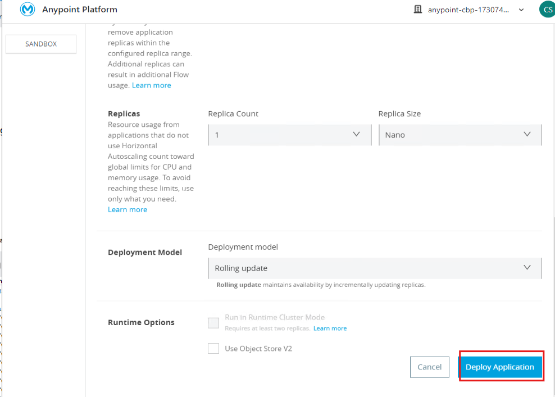This screenshot has height=397, width=555.
Task: Open the CS account avatar menu
Action: [x=547, y=9]
